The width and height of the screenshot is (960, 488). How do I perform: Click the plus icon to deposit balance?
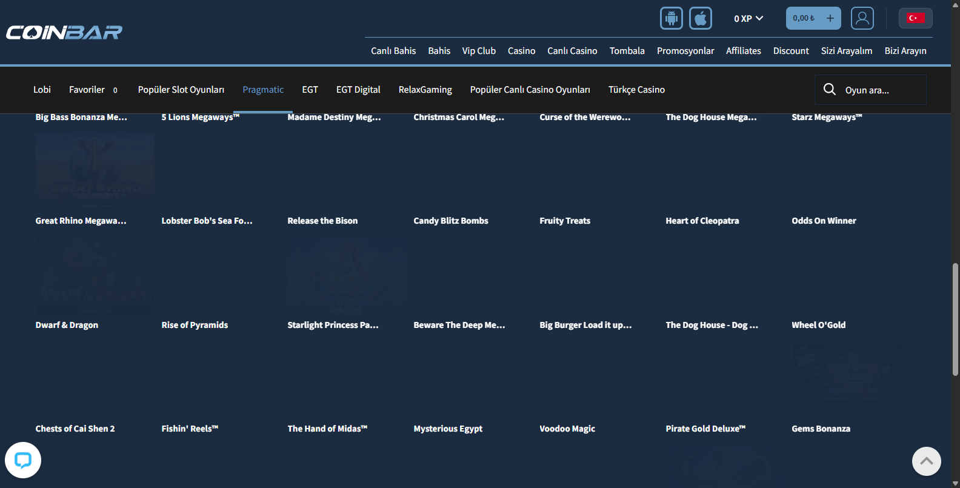pos(830,18)
